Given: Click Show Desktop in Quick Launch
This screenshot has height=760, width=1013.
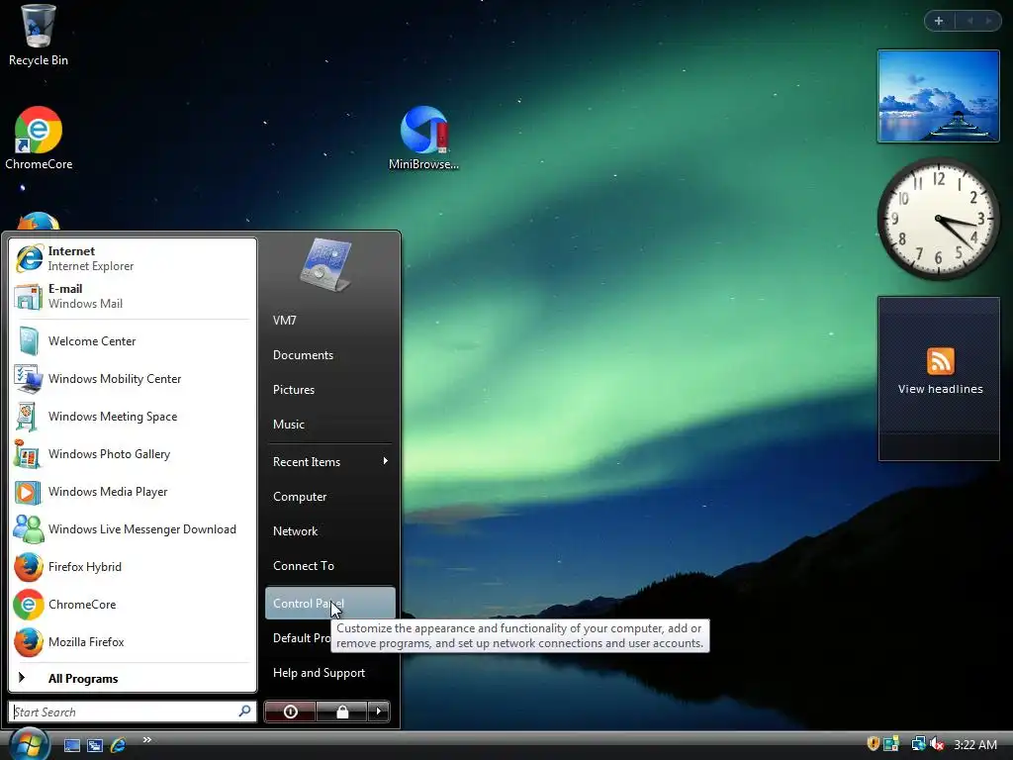Looking at the screenshot, I should tap(71, 745).
